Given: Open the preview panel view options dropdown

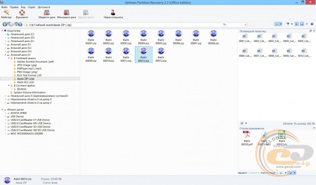Looking at the screenshot, I should (x=246, y=123).
